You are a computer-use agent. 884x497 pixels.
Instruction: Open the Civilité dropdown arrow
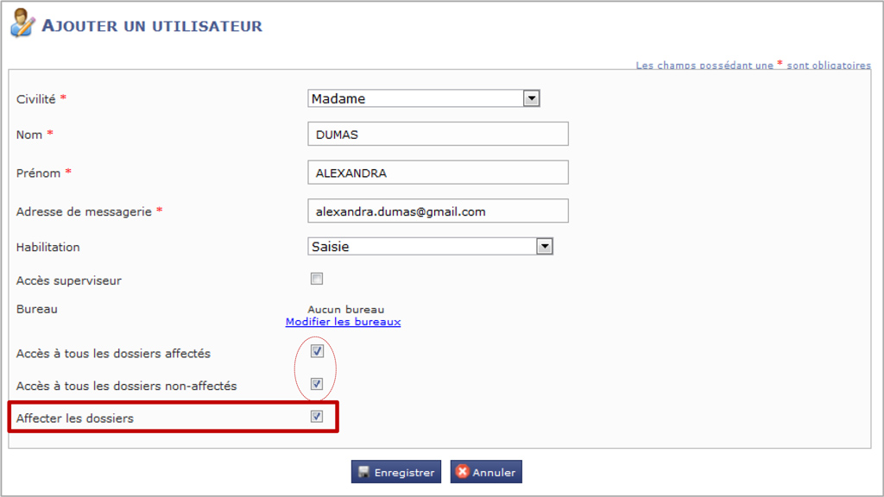[531, 98]
